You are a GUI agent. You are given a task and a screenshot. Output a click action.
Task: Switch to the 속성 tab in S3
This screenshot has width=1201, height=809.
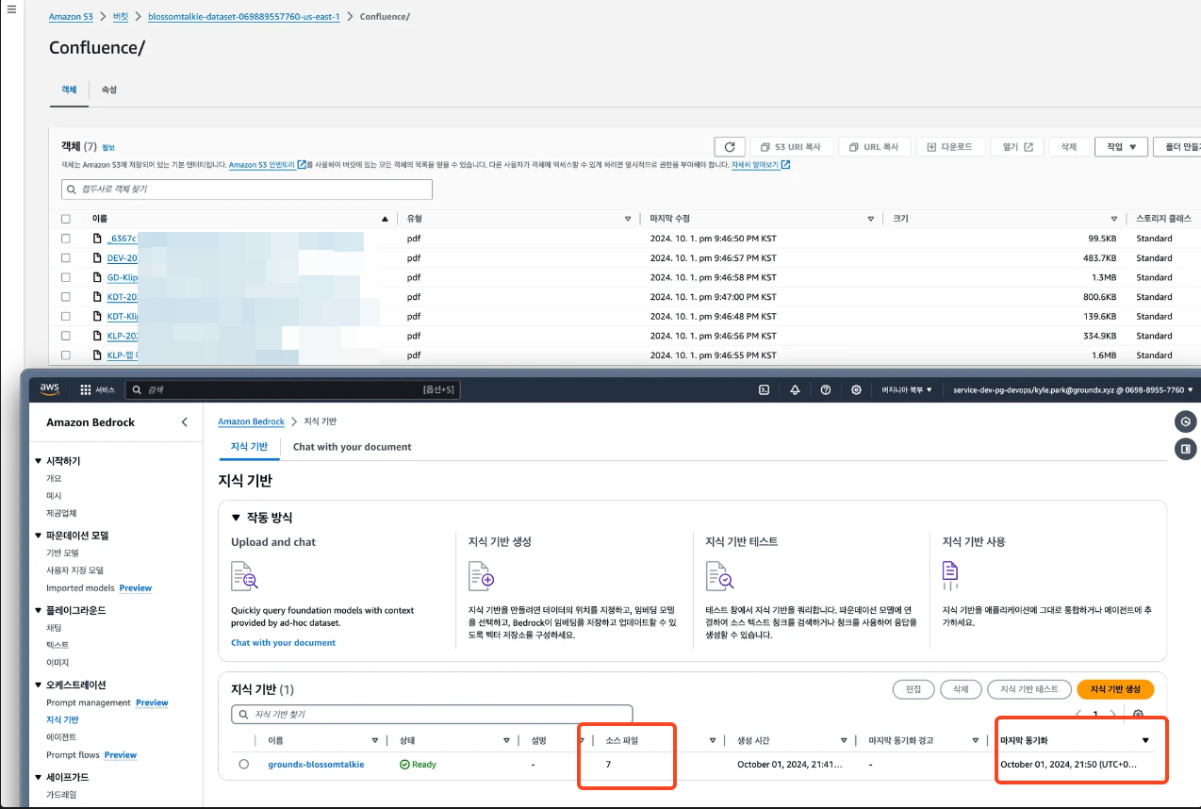point(109,89)
